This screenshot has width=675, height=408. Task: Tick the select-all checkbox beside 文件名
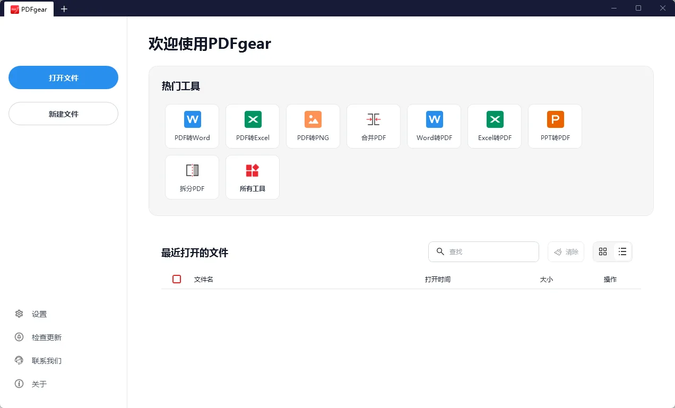tap(177, 279)
